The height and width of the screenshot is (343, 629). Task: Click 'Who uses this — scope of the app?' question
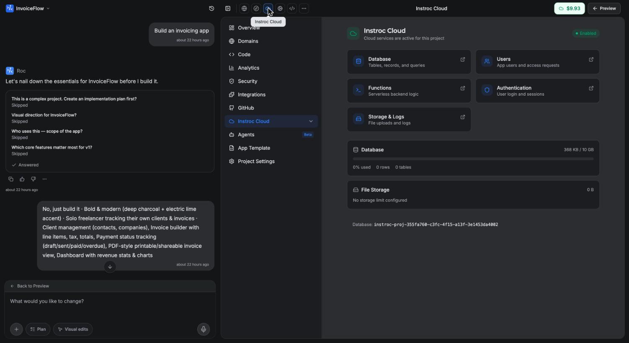click(x=47, y=131)
